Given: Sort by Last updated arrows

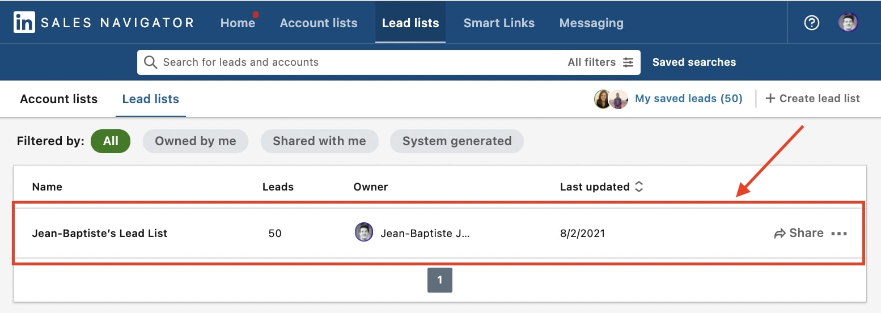Looking at the screenshot, I should 639,187.
